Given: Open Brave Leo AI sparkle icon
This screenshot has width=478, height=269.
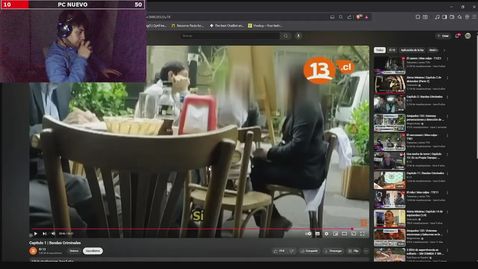Looking at the screenshot, I should tap(459, 17).
